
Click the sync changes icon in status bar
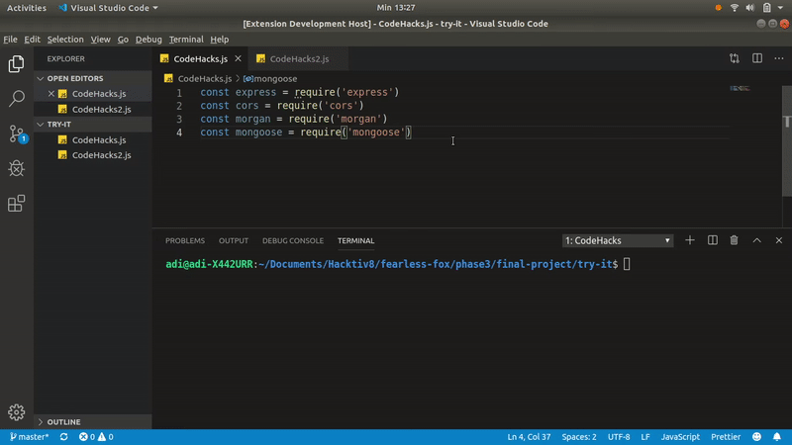[63, 437]
